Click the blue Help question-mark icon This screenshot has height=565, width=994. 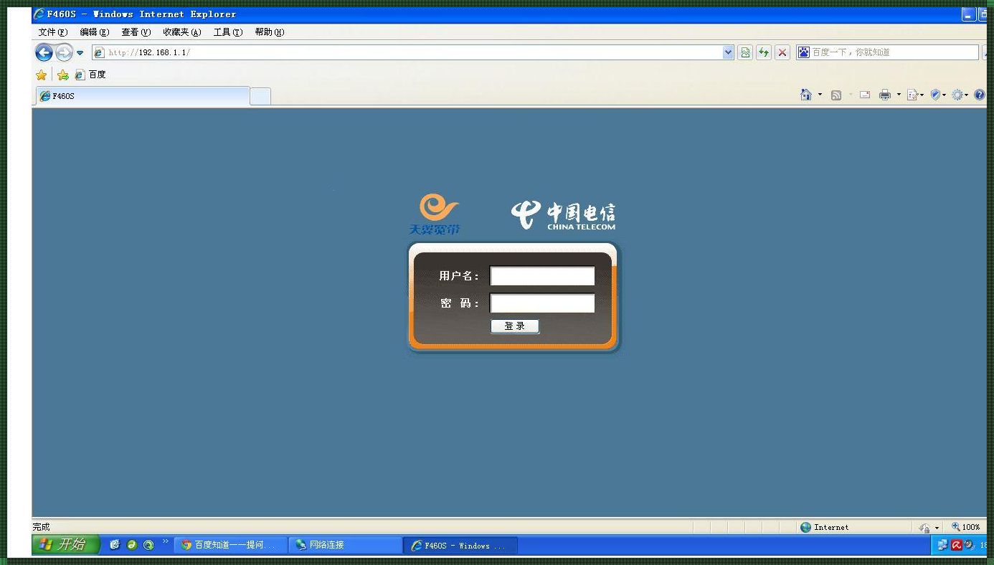pos(979,95)
